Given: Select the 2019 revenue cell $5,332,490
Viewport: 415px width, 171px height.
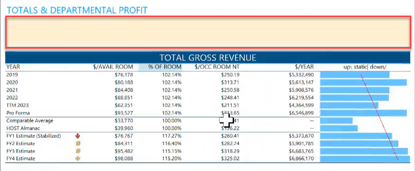Looking at the screenshot, I should [x=302, y=75].
